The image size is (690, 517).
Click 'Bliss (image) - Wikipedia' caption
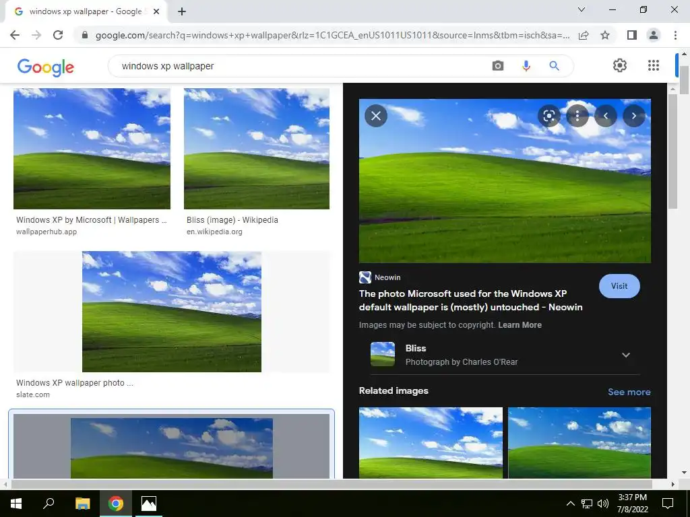(x=232, y=220)
